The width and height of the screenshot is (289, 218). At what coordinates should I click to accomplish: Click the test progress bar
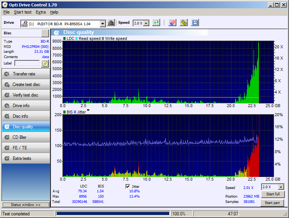tap(113, 213)
